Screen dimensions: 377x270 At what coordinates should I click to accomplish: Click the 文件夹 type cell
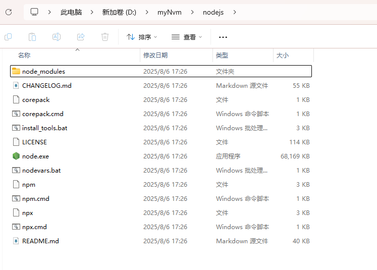[225, 71]
